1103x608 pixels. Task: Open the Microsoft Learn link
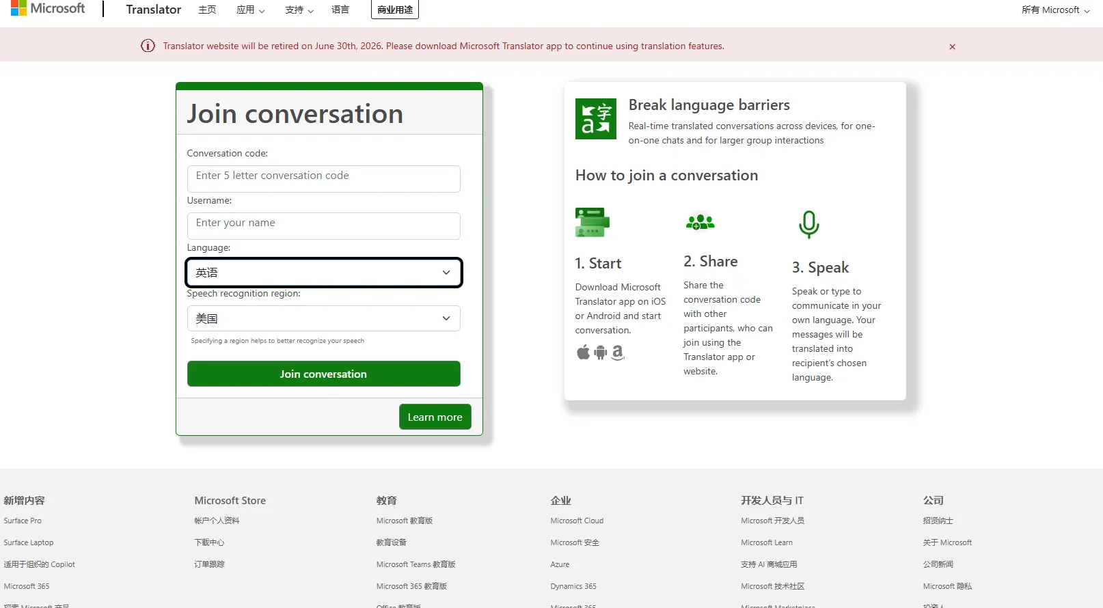click(x=767, y=542)
